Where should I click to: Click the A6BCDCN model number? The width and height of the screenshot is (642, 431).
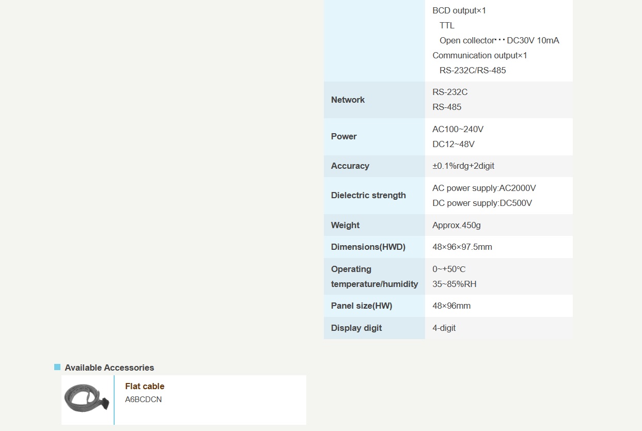pyautogui.click(x=143, y=400)
